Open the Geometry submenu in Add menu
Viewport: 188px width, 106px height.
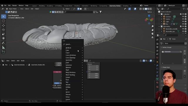click(73, 60)
